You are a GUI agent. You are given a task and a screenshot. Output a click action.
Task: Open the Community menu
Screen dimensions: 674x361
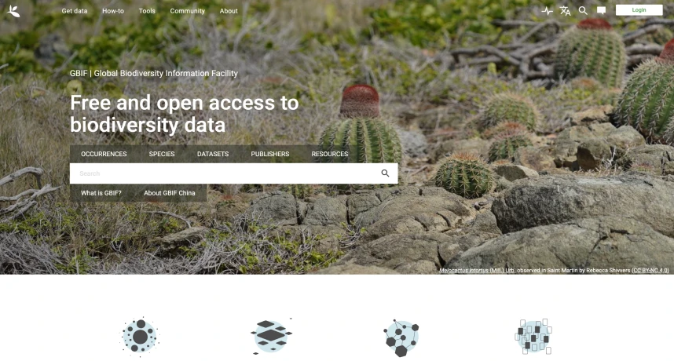tap(188, 11)
